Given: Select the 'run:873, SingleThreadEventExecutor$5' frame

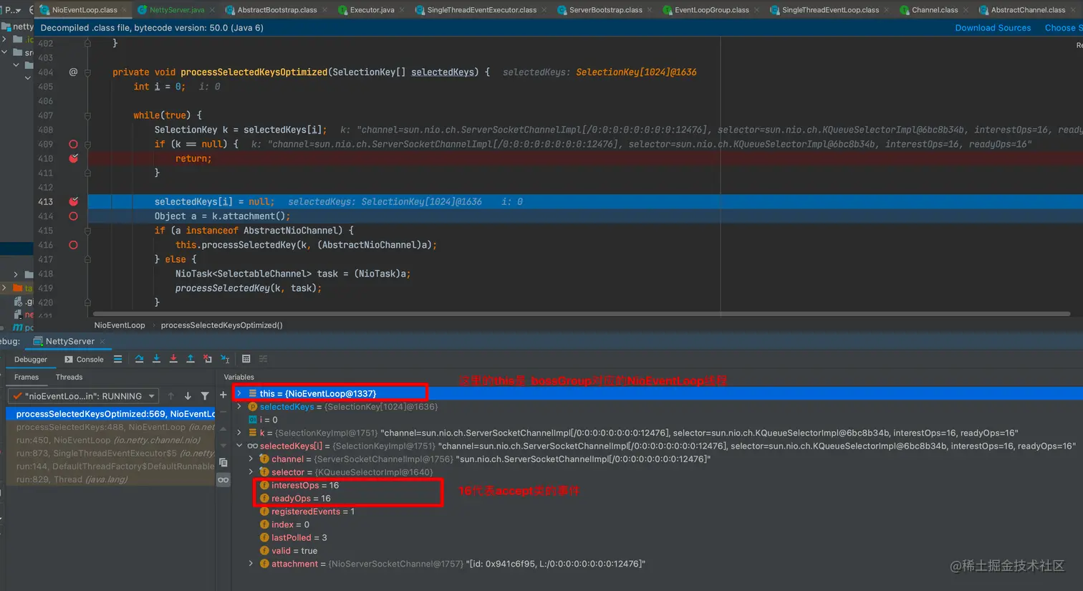Looking at the screenshot, I should click(111, 453).
